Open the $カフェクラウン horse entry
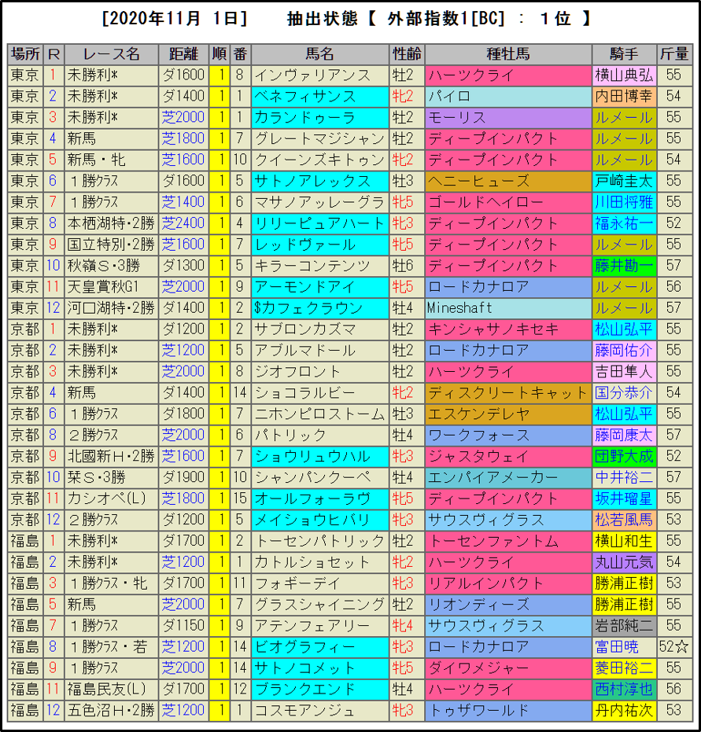The width and height of the screenshot is (701, 732). [319, 308]
